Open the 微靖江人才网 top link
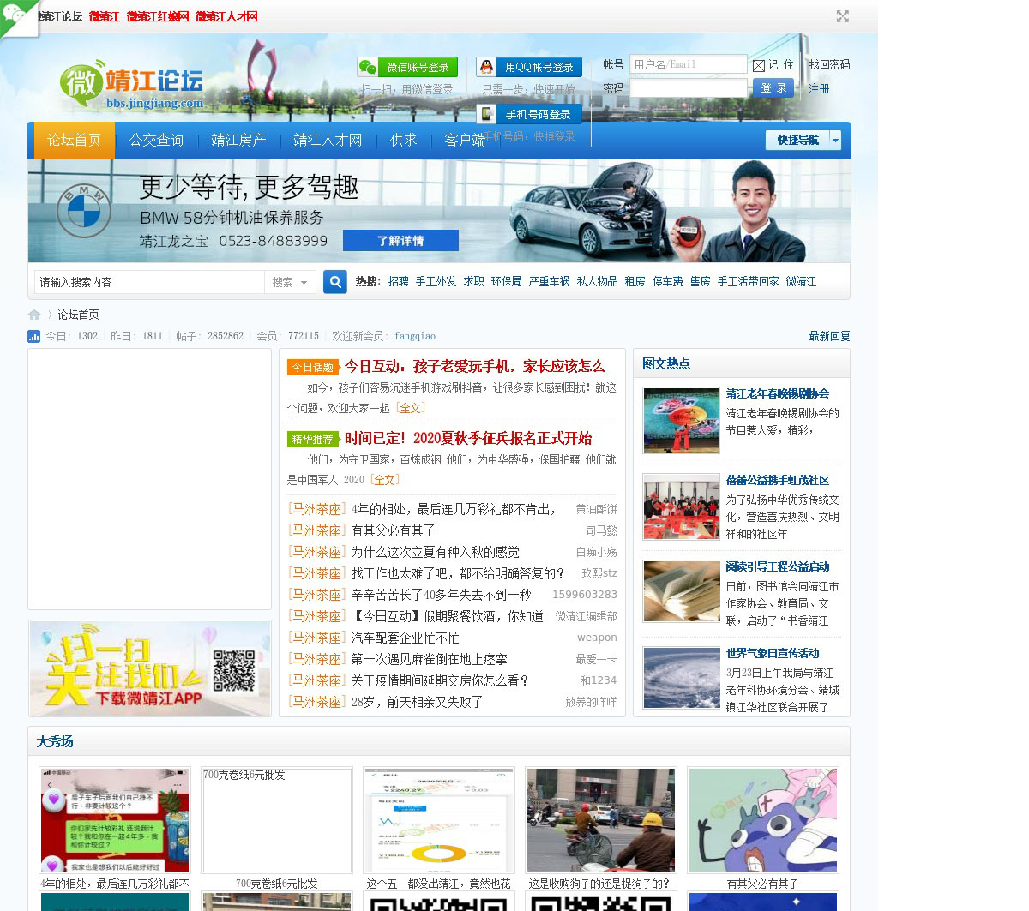 [x=226, y=16]
